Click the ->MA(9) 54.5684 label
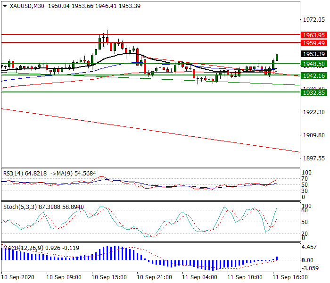This screenshot has height=283, width=330. [73, 174]
